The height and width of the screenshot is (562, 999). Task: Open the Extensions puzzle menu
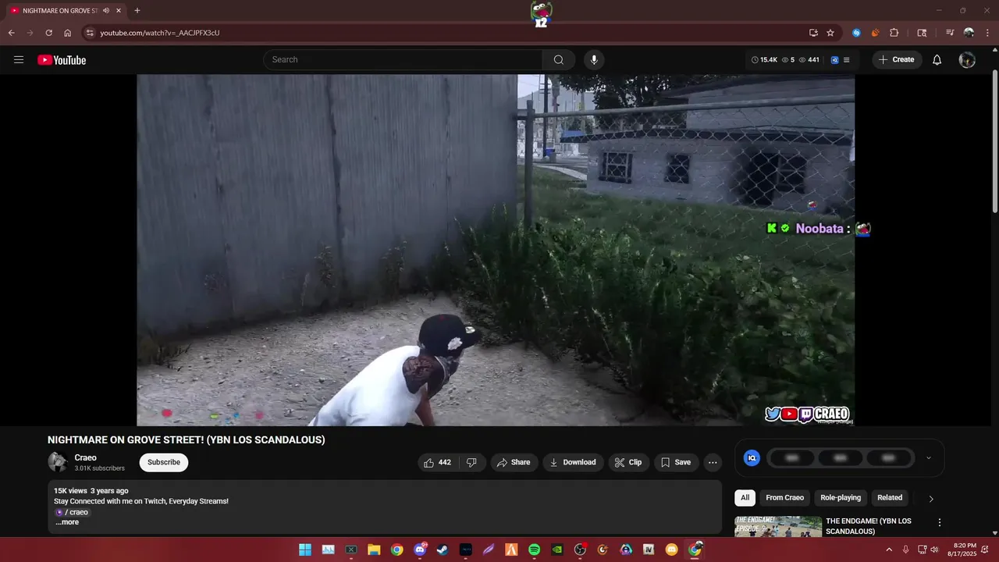click(894, 33)
